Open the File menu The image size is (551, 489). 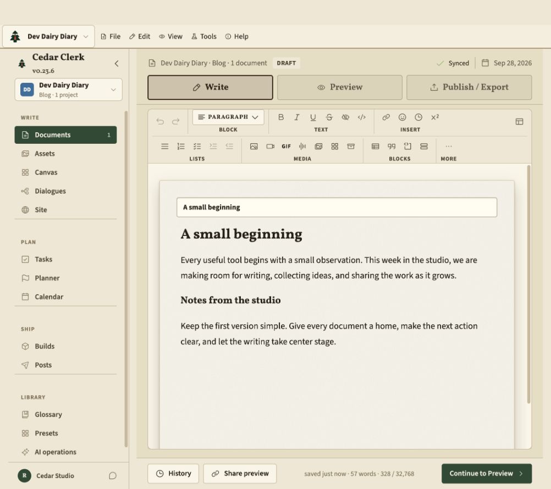pos(111,36)
